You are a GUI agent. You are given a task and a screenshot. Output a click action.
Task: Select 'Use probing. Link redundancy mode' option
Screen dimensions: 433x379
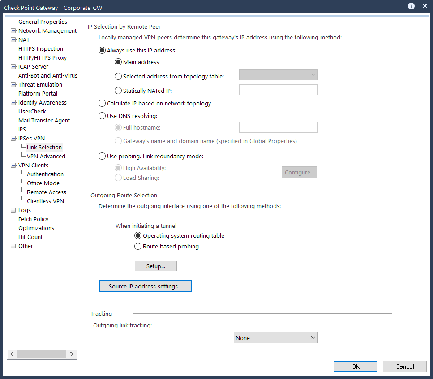(102, 156)
